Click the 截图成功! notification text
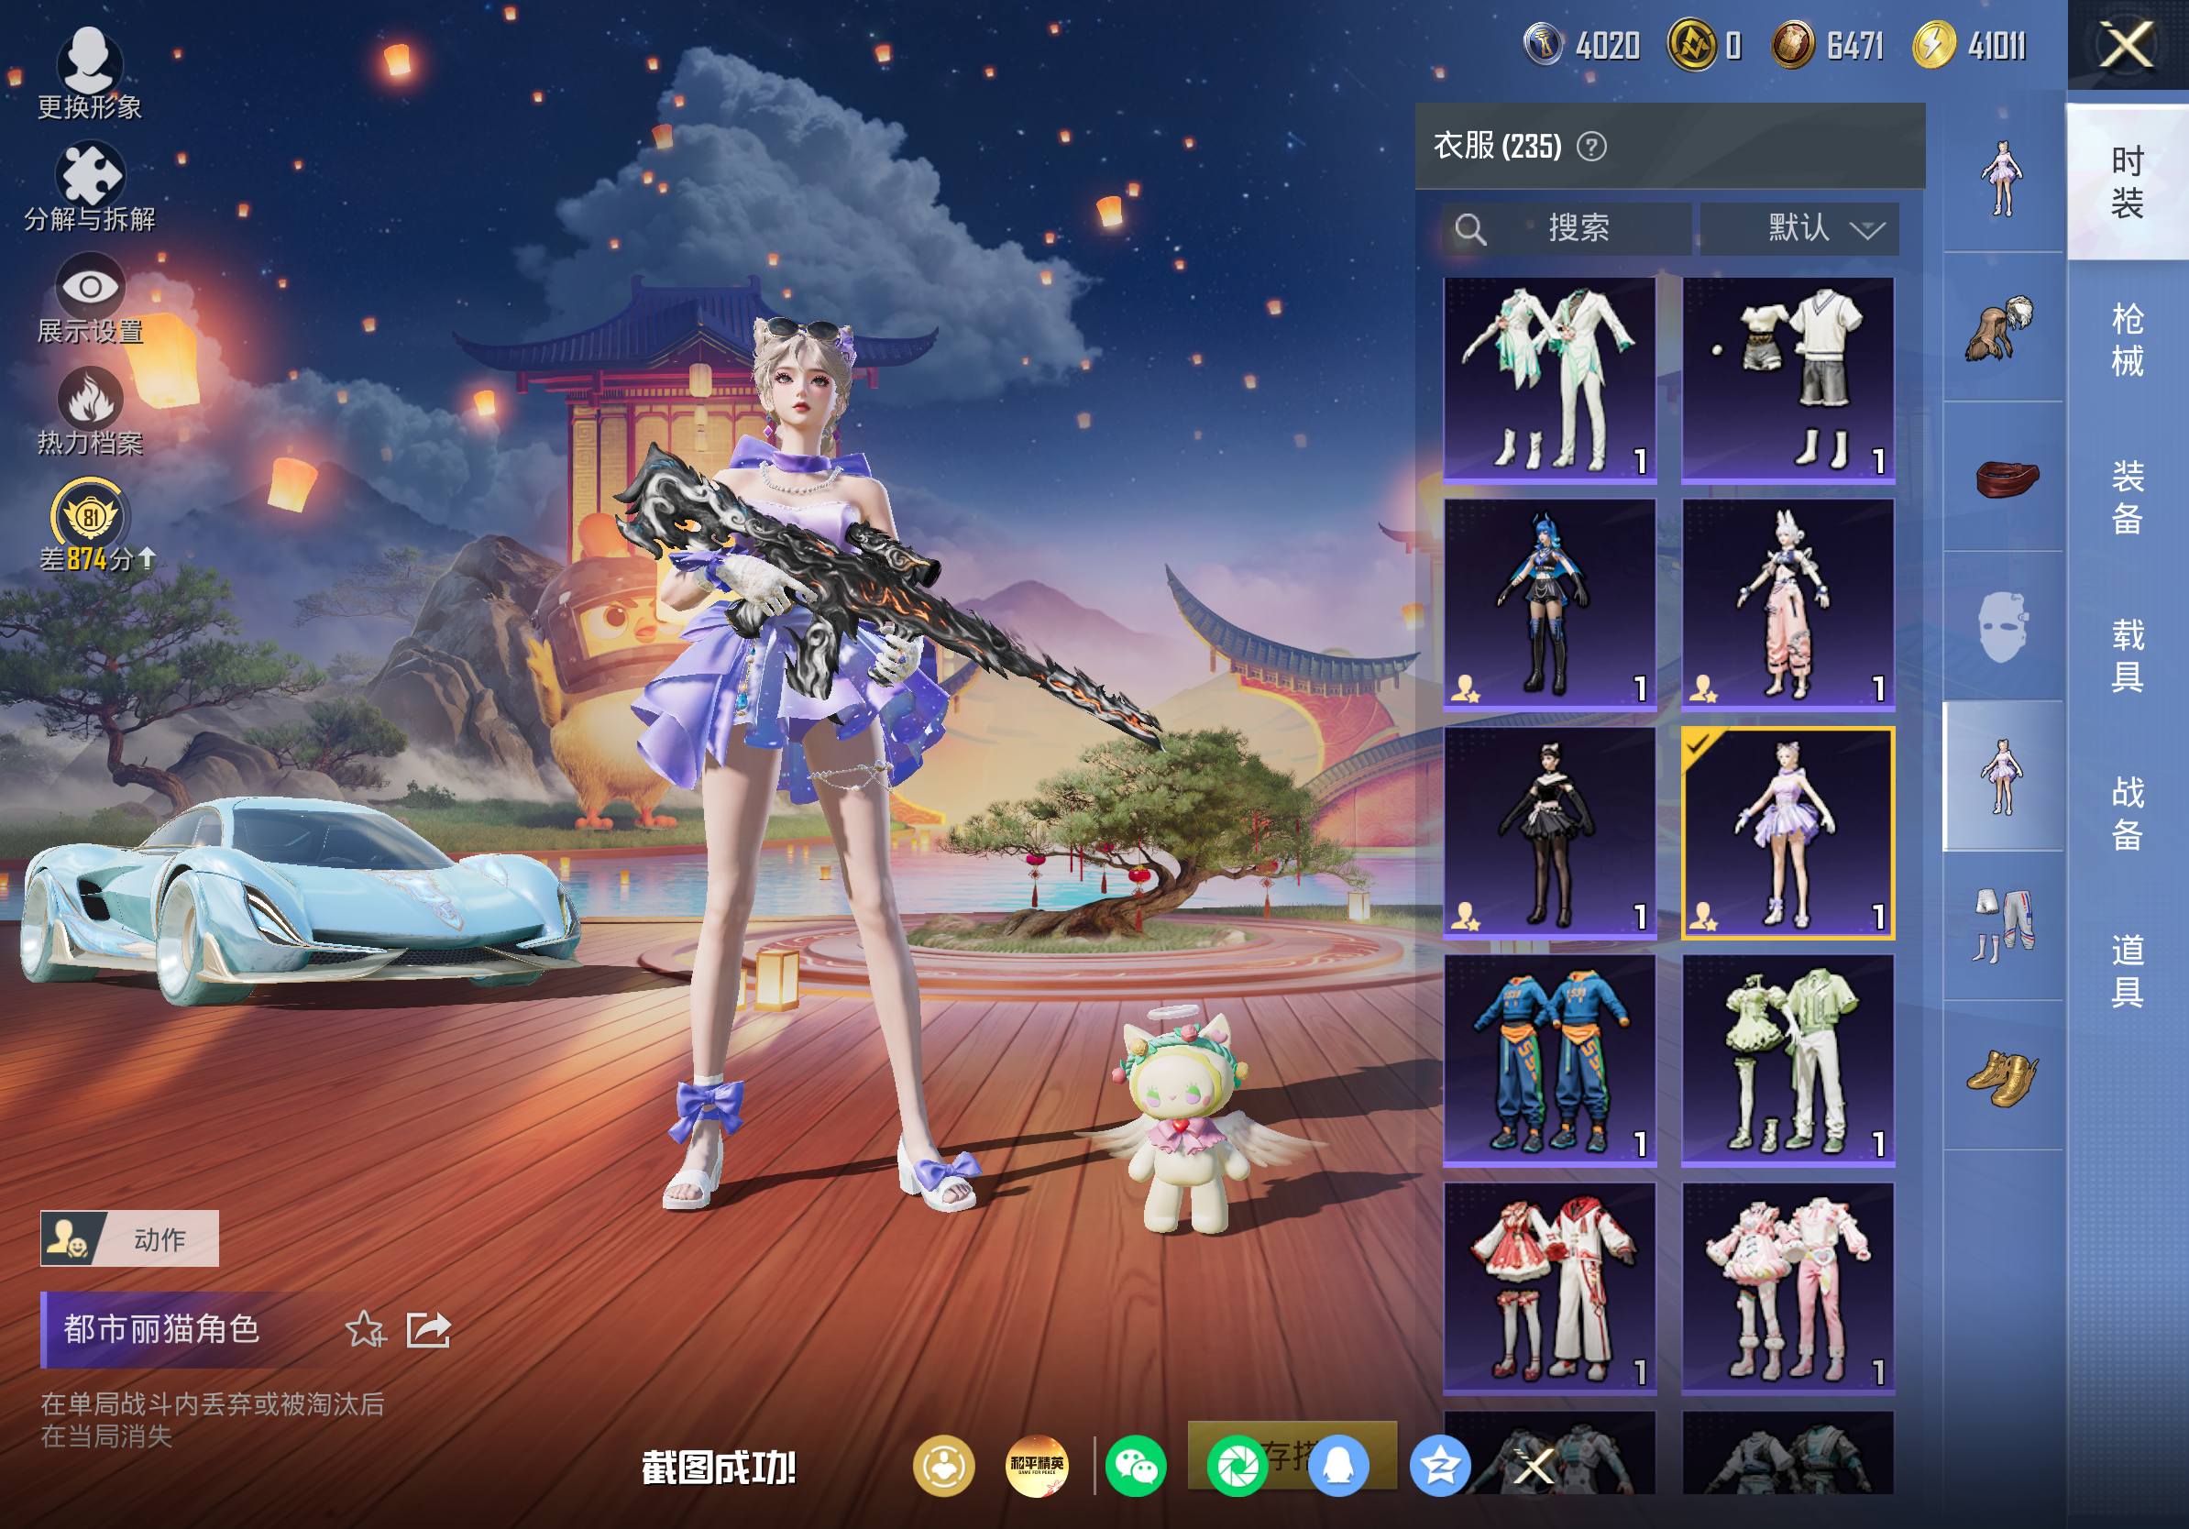Viewport: 2189px width, 1529px height. 719,1468
